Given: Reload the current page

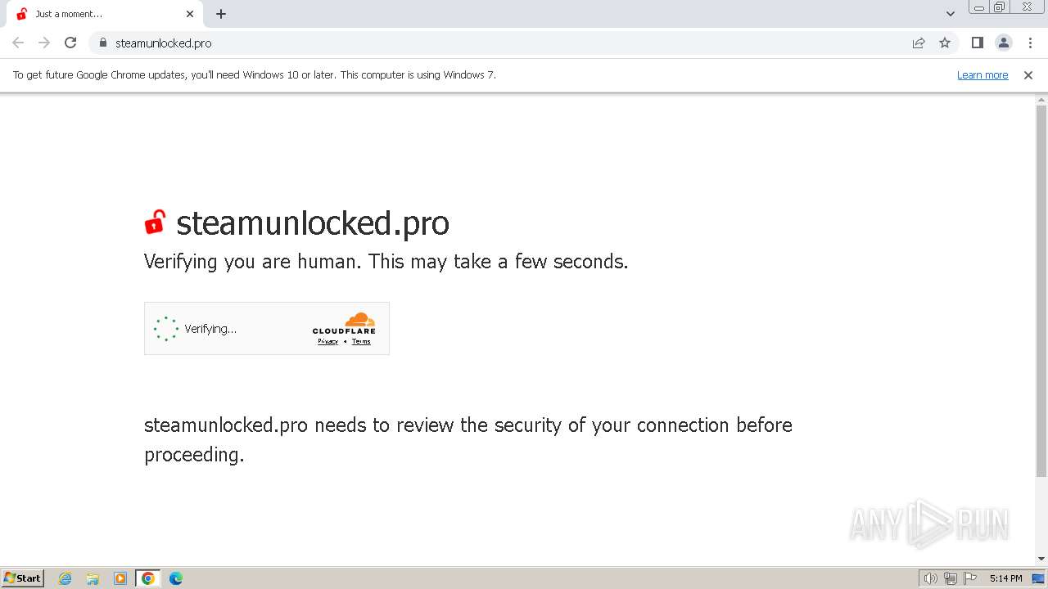Looking at the screenshot, I should point(70,43).
